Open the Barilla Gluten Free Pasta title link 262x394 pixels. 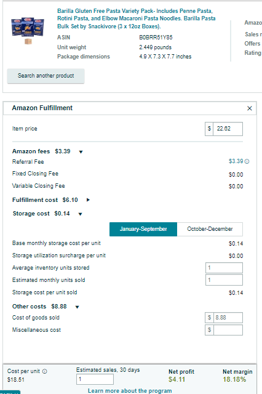137,18
